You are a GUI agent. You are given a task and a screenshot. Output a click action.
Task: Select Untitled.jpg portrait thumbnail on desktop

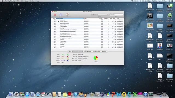(x=160, y=45)
